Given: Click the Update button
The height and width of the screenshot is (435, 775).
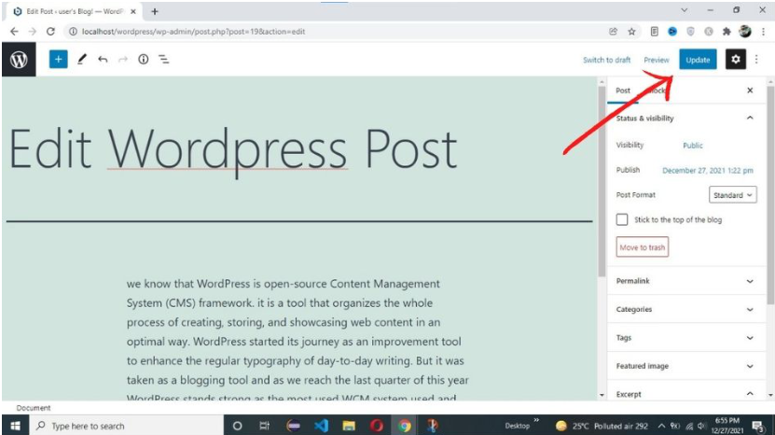Looking at the screenshot, I should tap(698, 60).
